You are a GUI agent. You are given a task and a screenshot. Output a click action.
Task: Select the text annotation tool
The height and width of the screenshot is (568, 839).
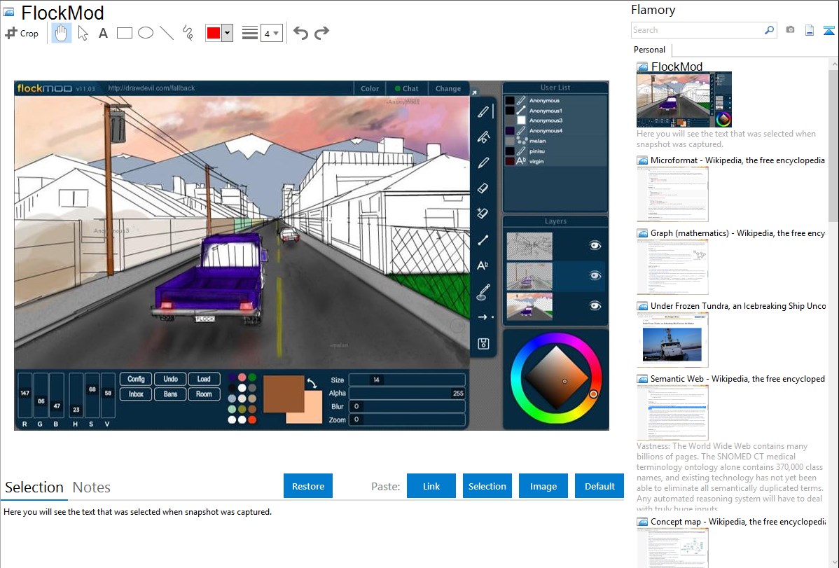[103, 33]
